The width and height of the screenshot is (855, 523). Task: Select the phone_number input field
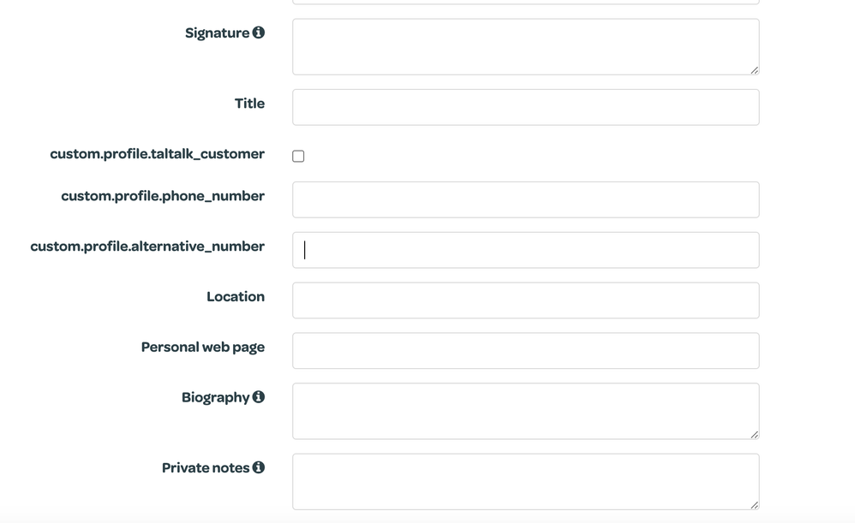click(524, 199)
